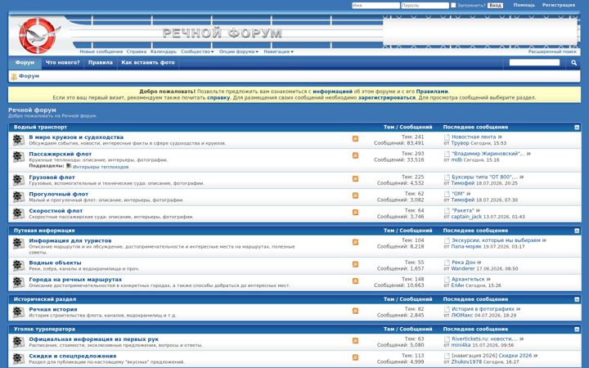Open the Календарь menu item
The width and height of the screenshot is (589, 368).
tap(164, 52)
